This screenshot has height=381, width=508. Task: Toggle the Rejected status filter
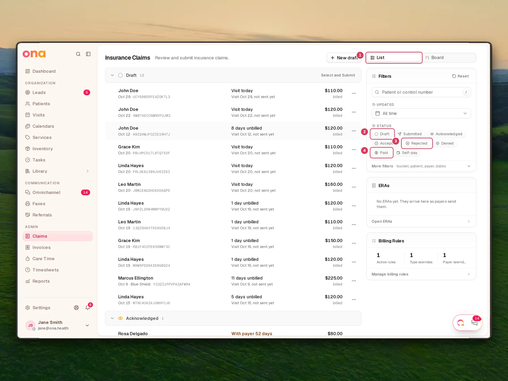(417, 144)
